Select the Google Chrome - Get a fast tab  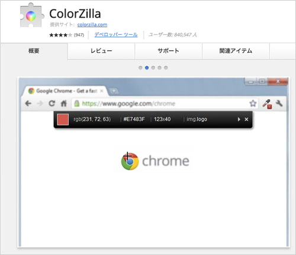(x=65, y=91)
